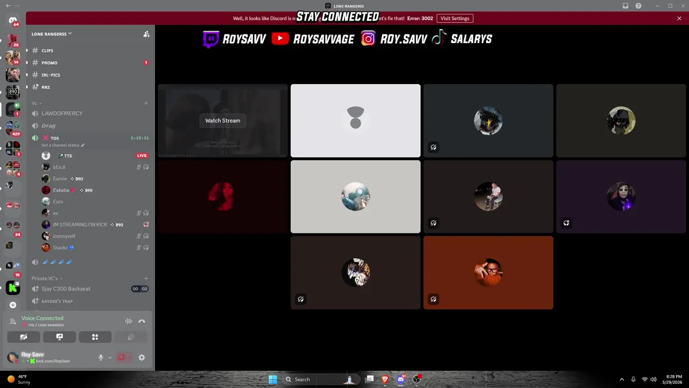689x388 pixels.
Task: Disconnect from voice call
Action: click(x=142, y=321)
